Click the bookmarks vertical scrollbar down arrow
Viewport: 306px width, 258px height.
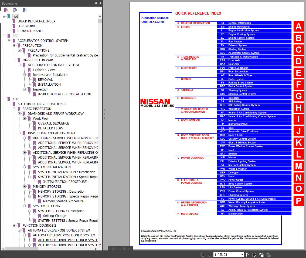point(100,244)
